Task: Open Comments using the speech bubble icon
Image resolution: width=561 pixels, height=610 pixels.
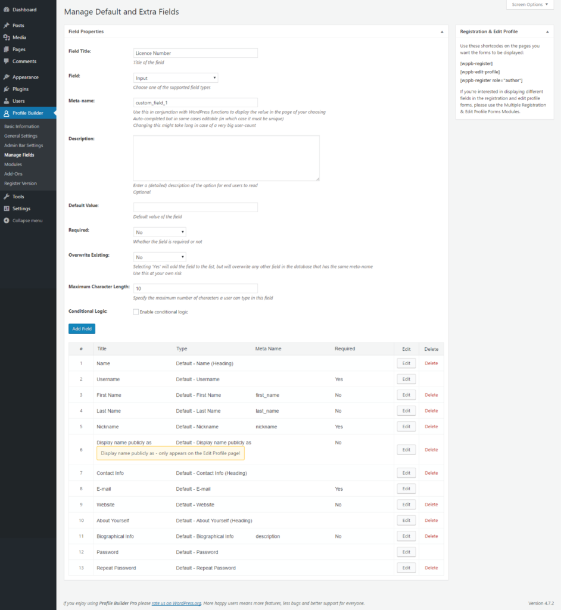Action: (6, 61)
